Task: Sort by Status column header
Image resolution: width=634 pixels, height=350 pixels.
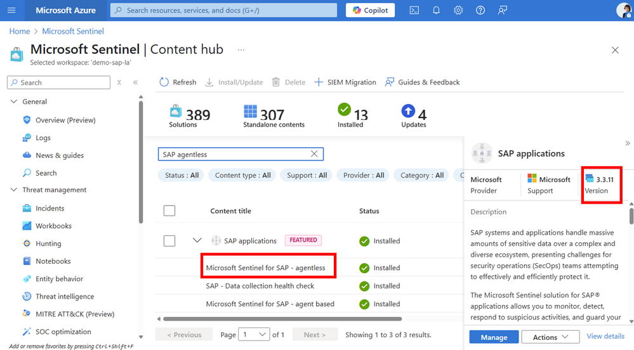Action: [x=369, y=211]
